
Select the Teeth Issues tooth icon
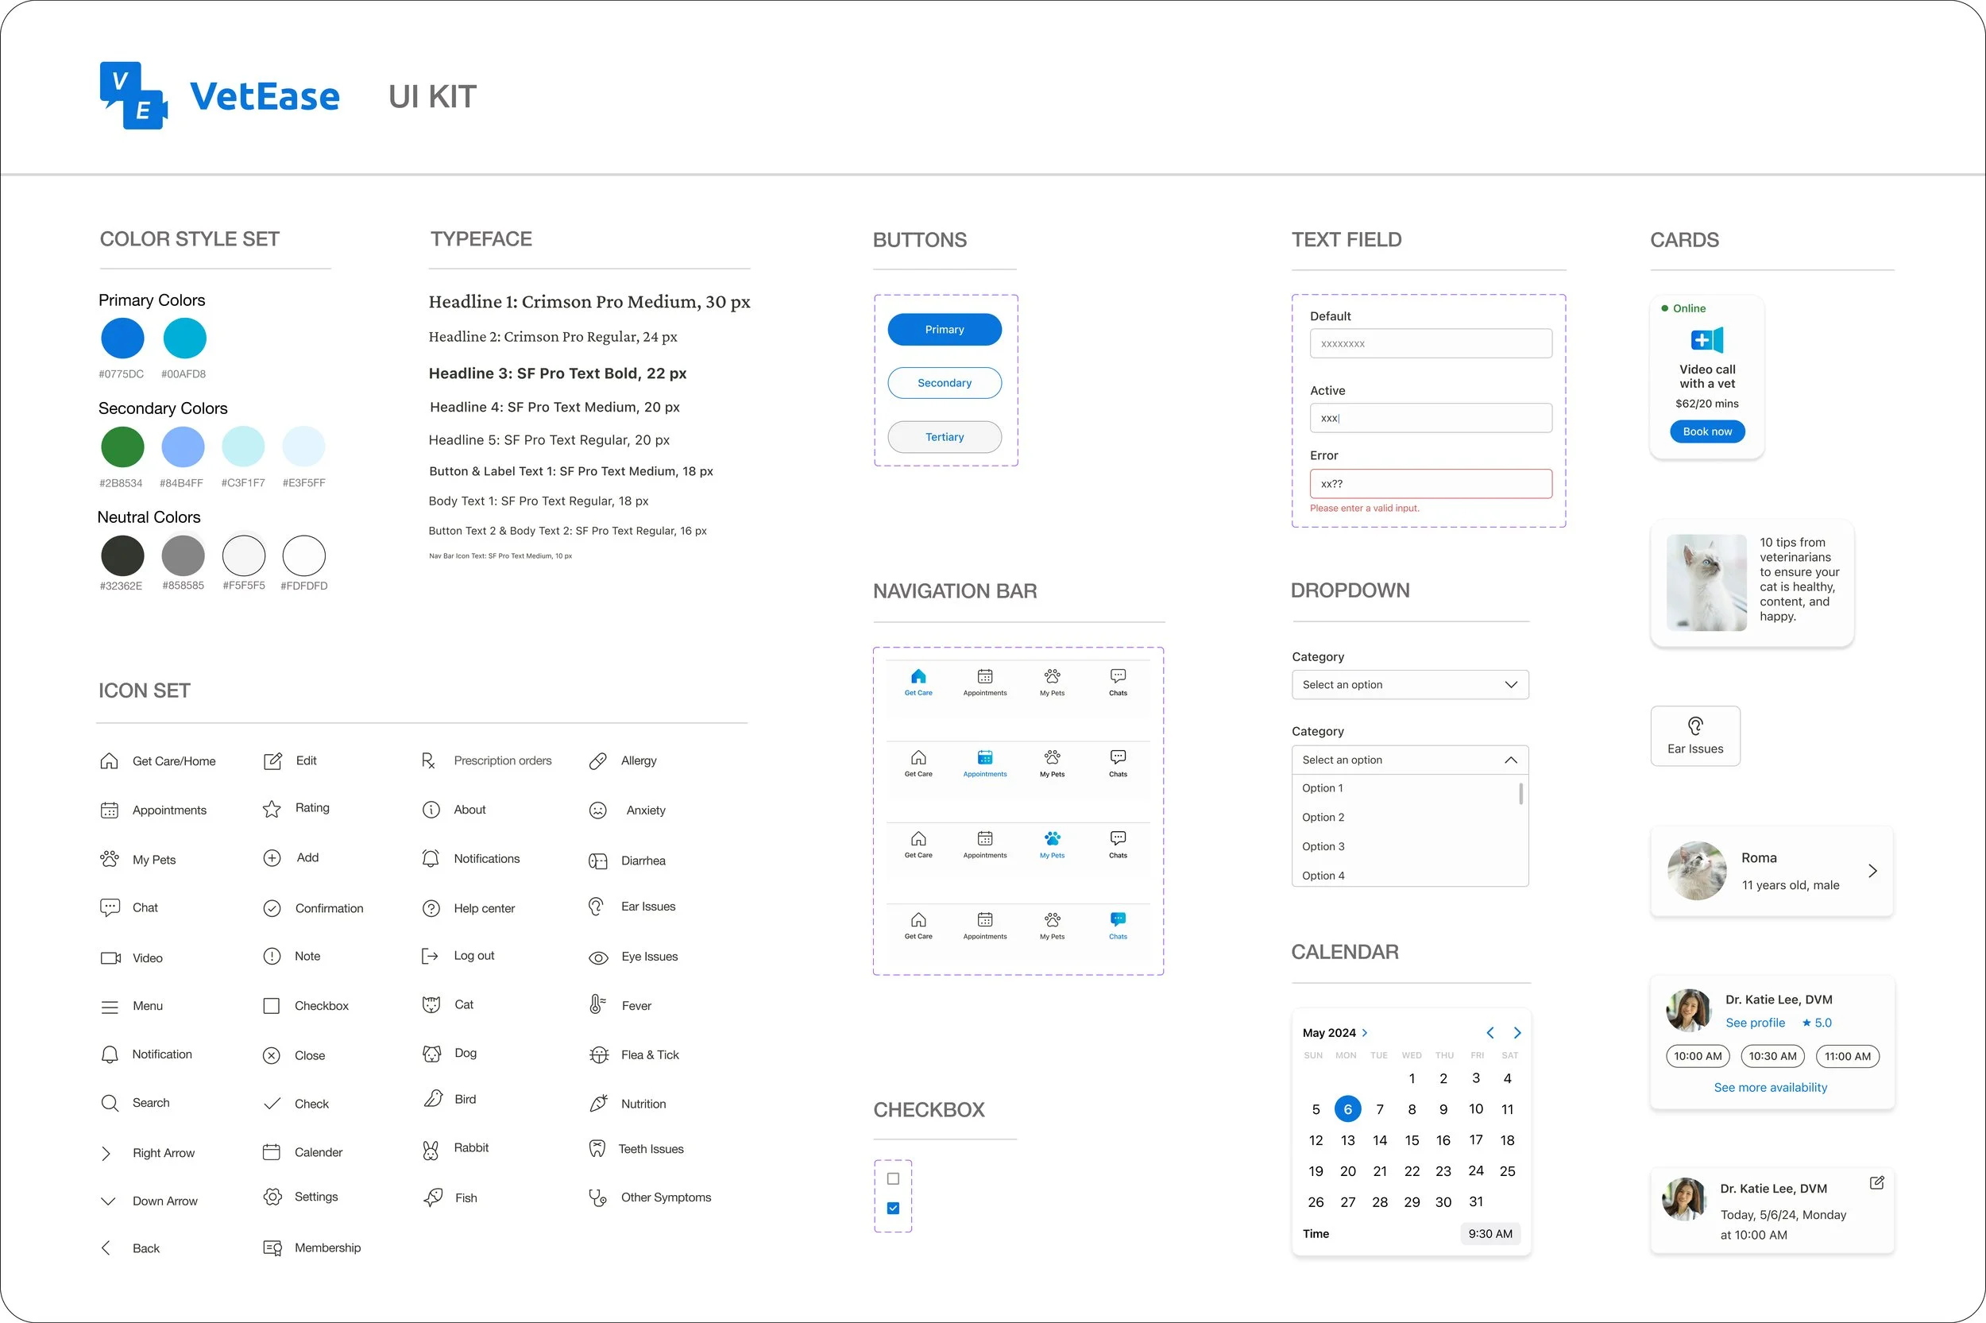click(597, 1148)
